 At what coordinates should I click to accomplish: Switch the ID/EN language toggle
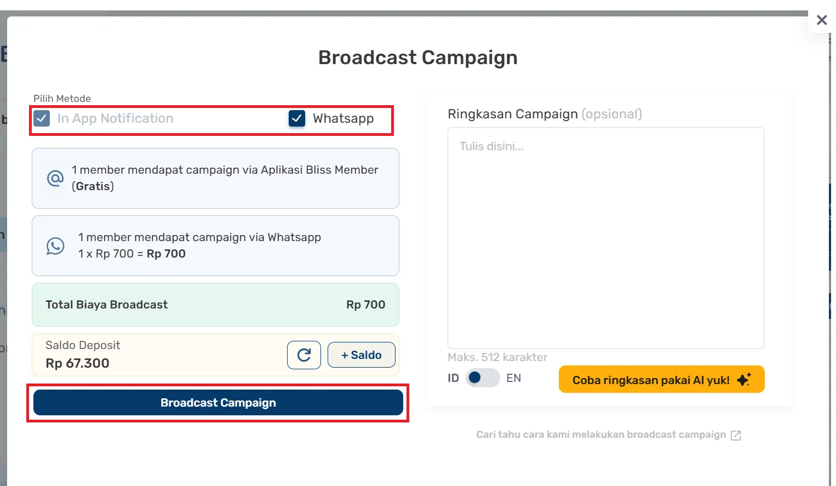(482, 378)
